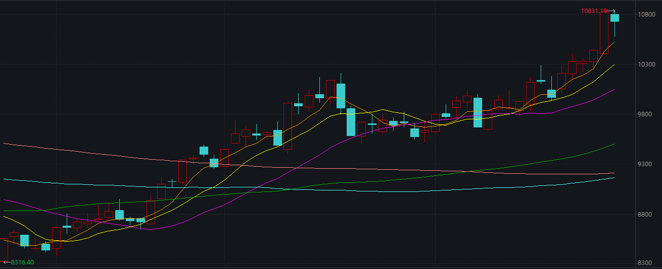Click the 8316.40 low price label
This screenshot has width=662, height=269.
23,262
